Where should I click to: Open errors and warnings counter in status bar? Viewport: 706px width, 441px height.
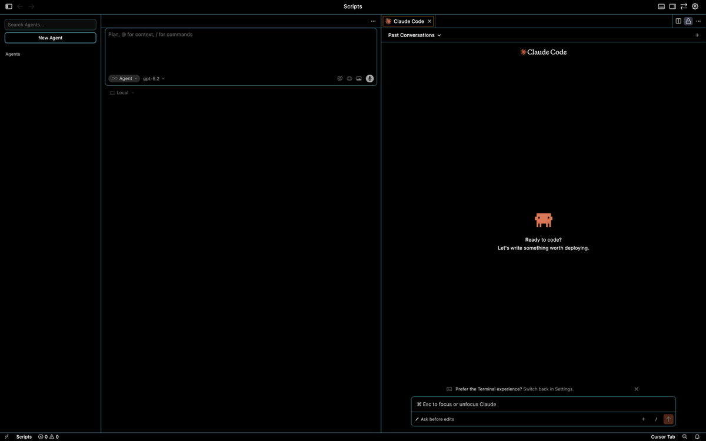(x=48, y=437)
